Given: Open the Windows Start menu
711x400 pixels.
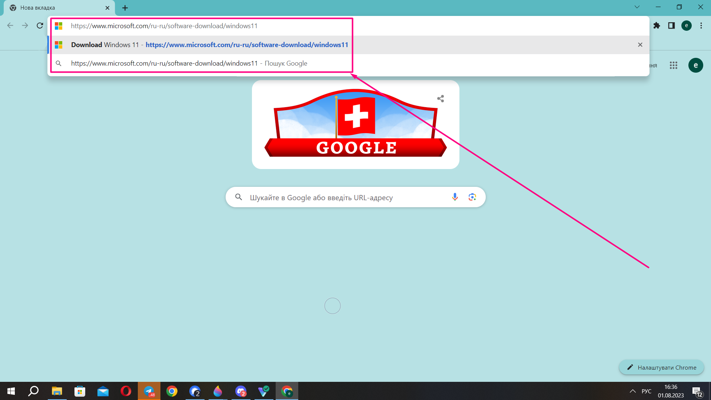Looking at the screenshot, I should 11,391.
